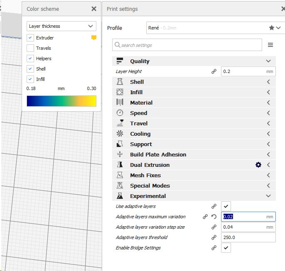The width and height of the screenshot is (285, 271).
Task: Disable Use adaptive layers checkbox
Action: coord(226,206)
